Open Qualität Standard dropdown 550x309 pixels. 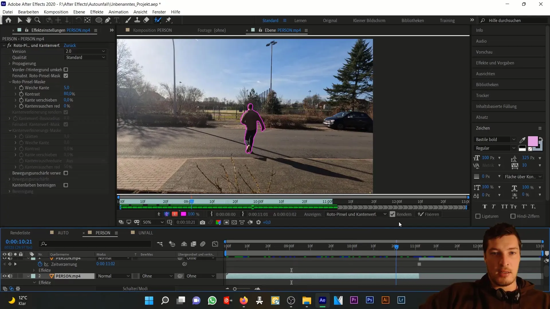[x=85, y=58]
